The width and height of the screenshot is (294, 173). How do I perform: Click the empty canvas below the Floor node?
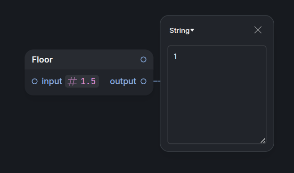click(89, 131)
